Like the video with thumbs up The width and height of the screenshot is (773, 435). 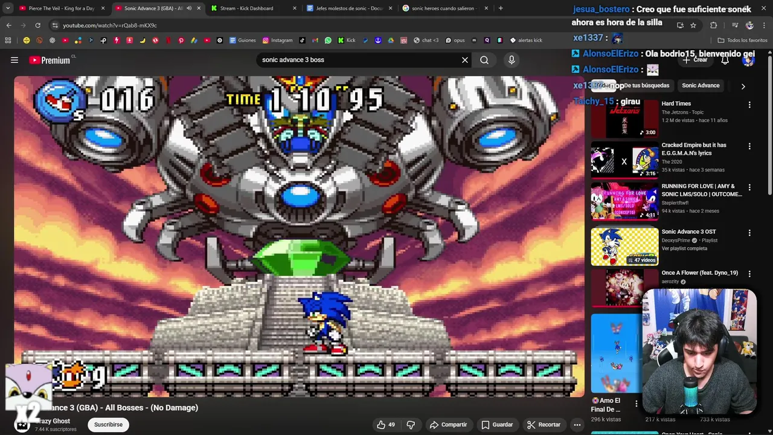point(386,425)
